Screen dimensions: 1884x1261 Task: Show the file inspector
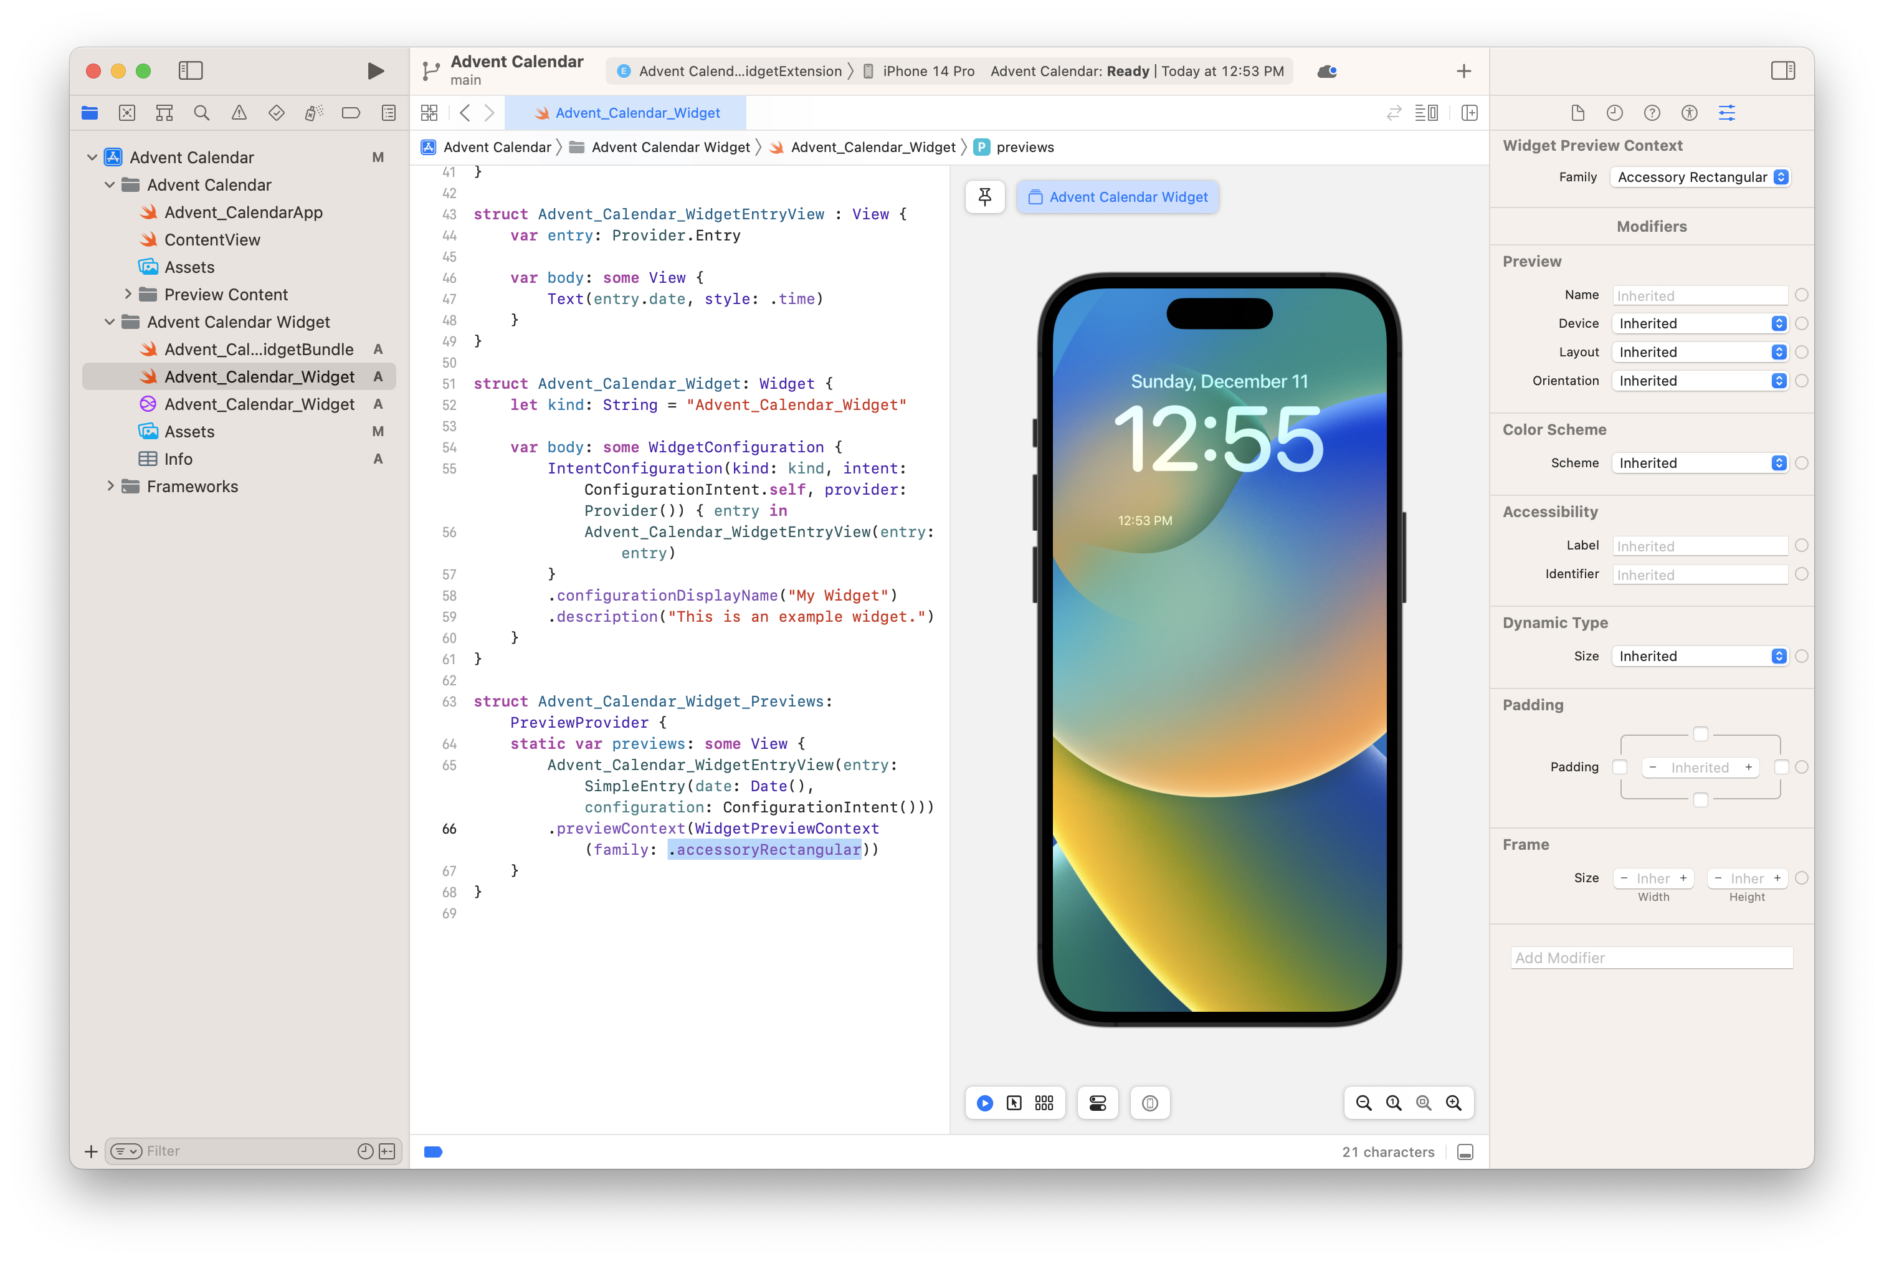tap(1577, 113)
